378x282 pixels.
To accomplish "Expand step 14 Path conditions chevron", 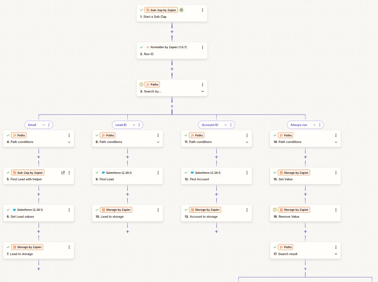I will 336,142.
